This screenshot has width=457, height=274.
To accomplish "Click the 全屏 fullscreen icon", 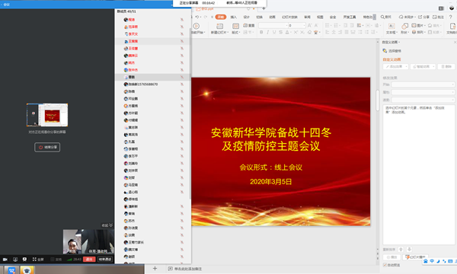I will coord(34,259).
